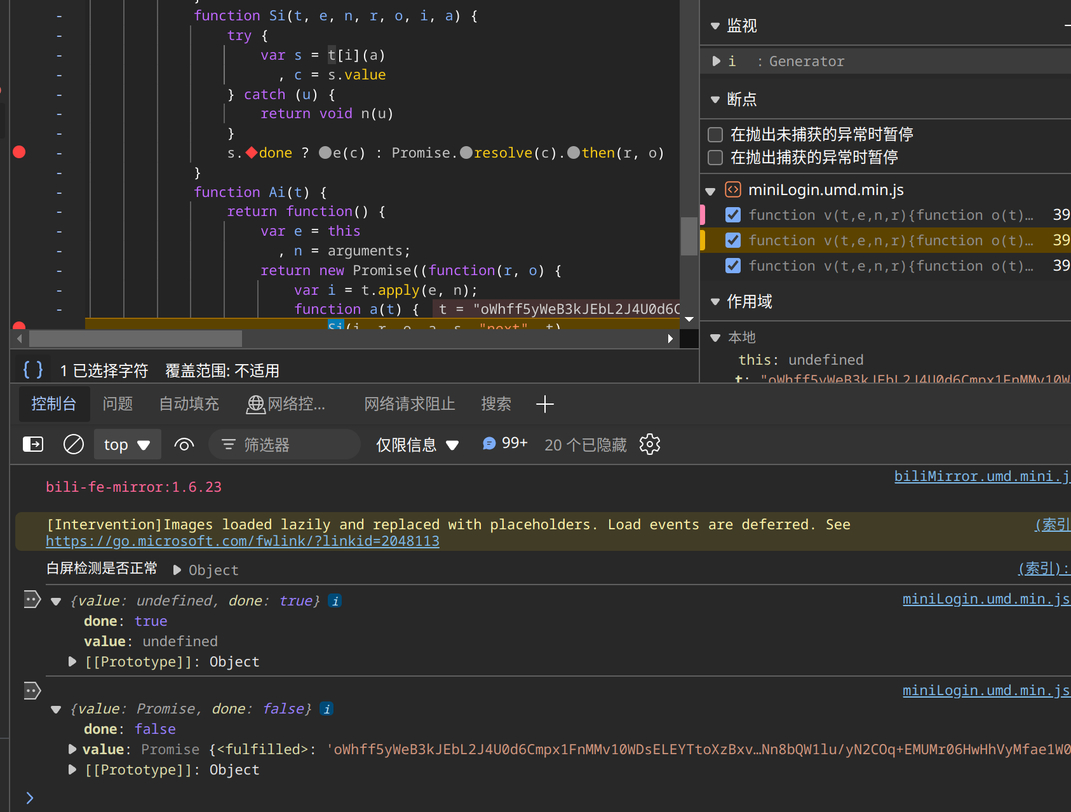Expand the Object after 白屏检测是否正常

[x=177, y=570]
